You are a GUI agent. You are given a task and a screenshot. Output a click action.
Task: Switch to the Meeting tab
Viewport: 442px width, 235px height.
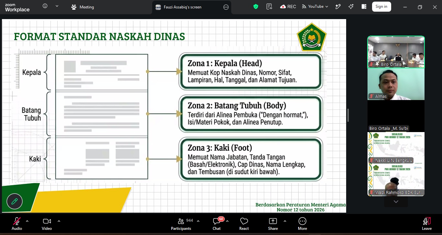coord(83,7)
